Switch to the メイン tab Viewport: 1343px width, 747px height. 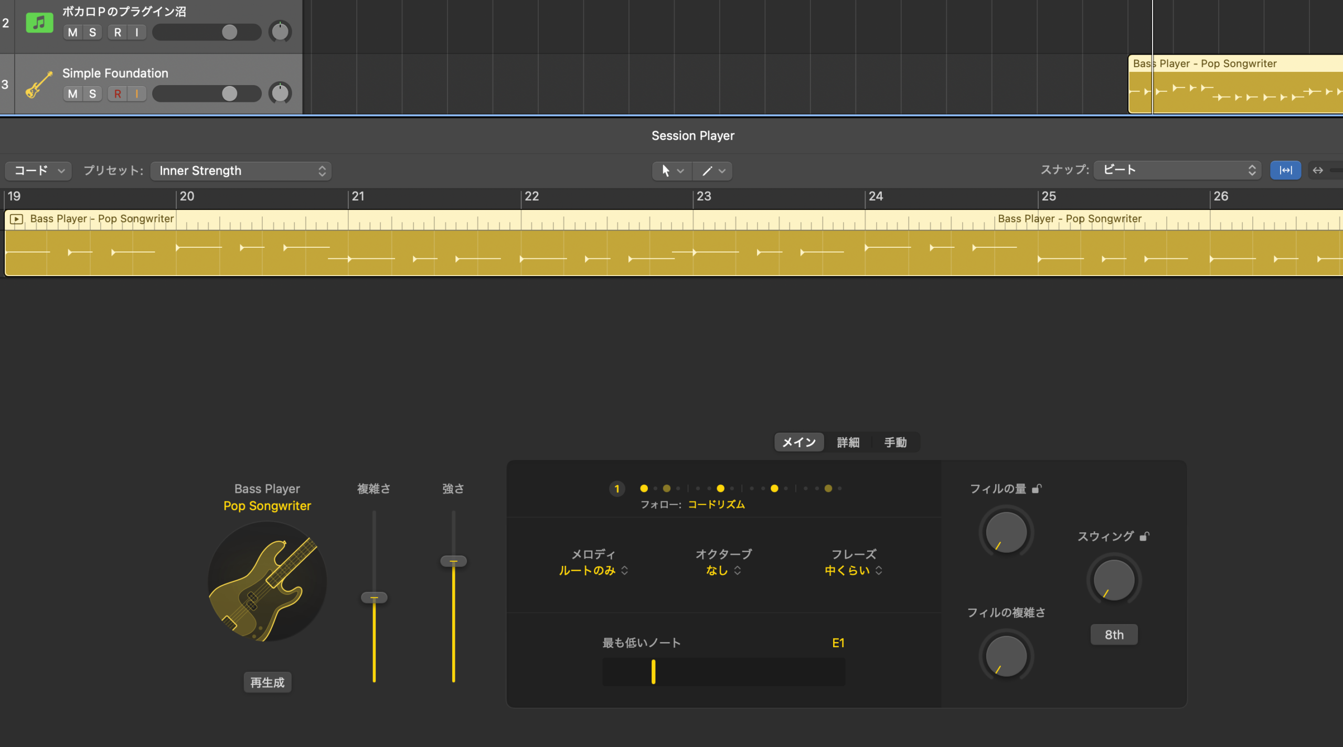(799, 443)
